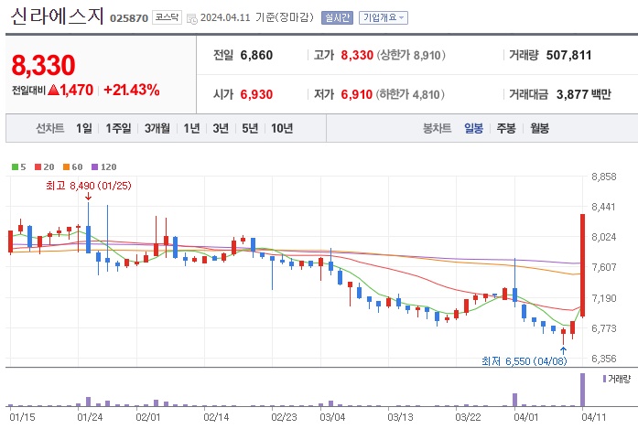Screen dimensions: 638x429
Task: Click stock code 025870
Action: (x=129, y=18)
